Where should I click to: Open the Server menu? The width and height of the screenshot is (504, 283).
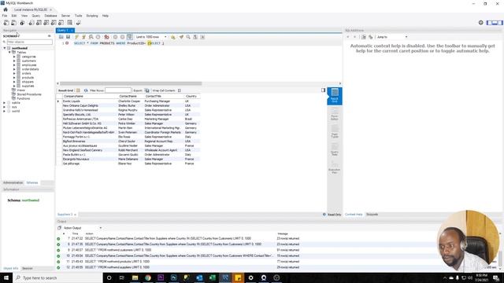pos(65,16)
